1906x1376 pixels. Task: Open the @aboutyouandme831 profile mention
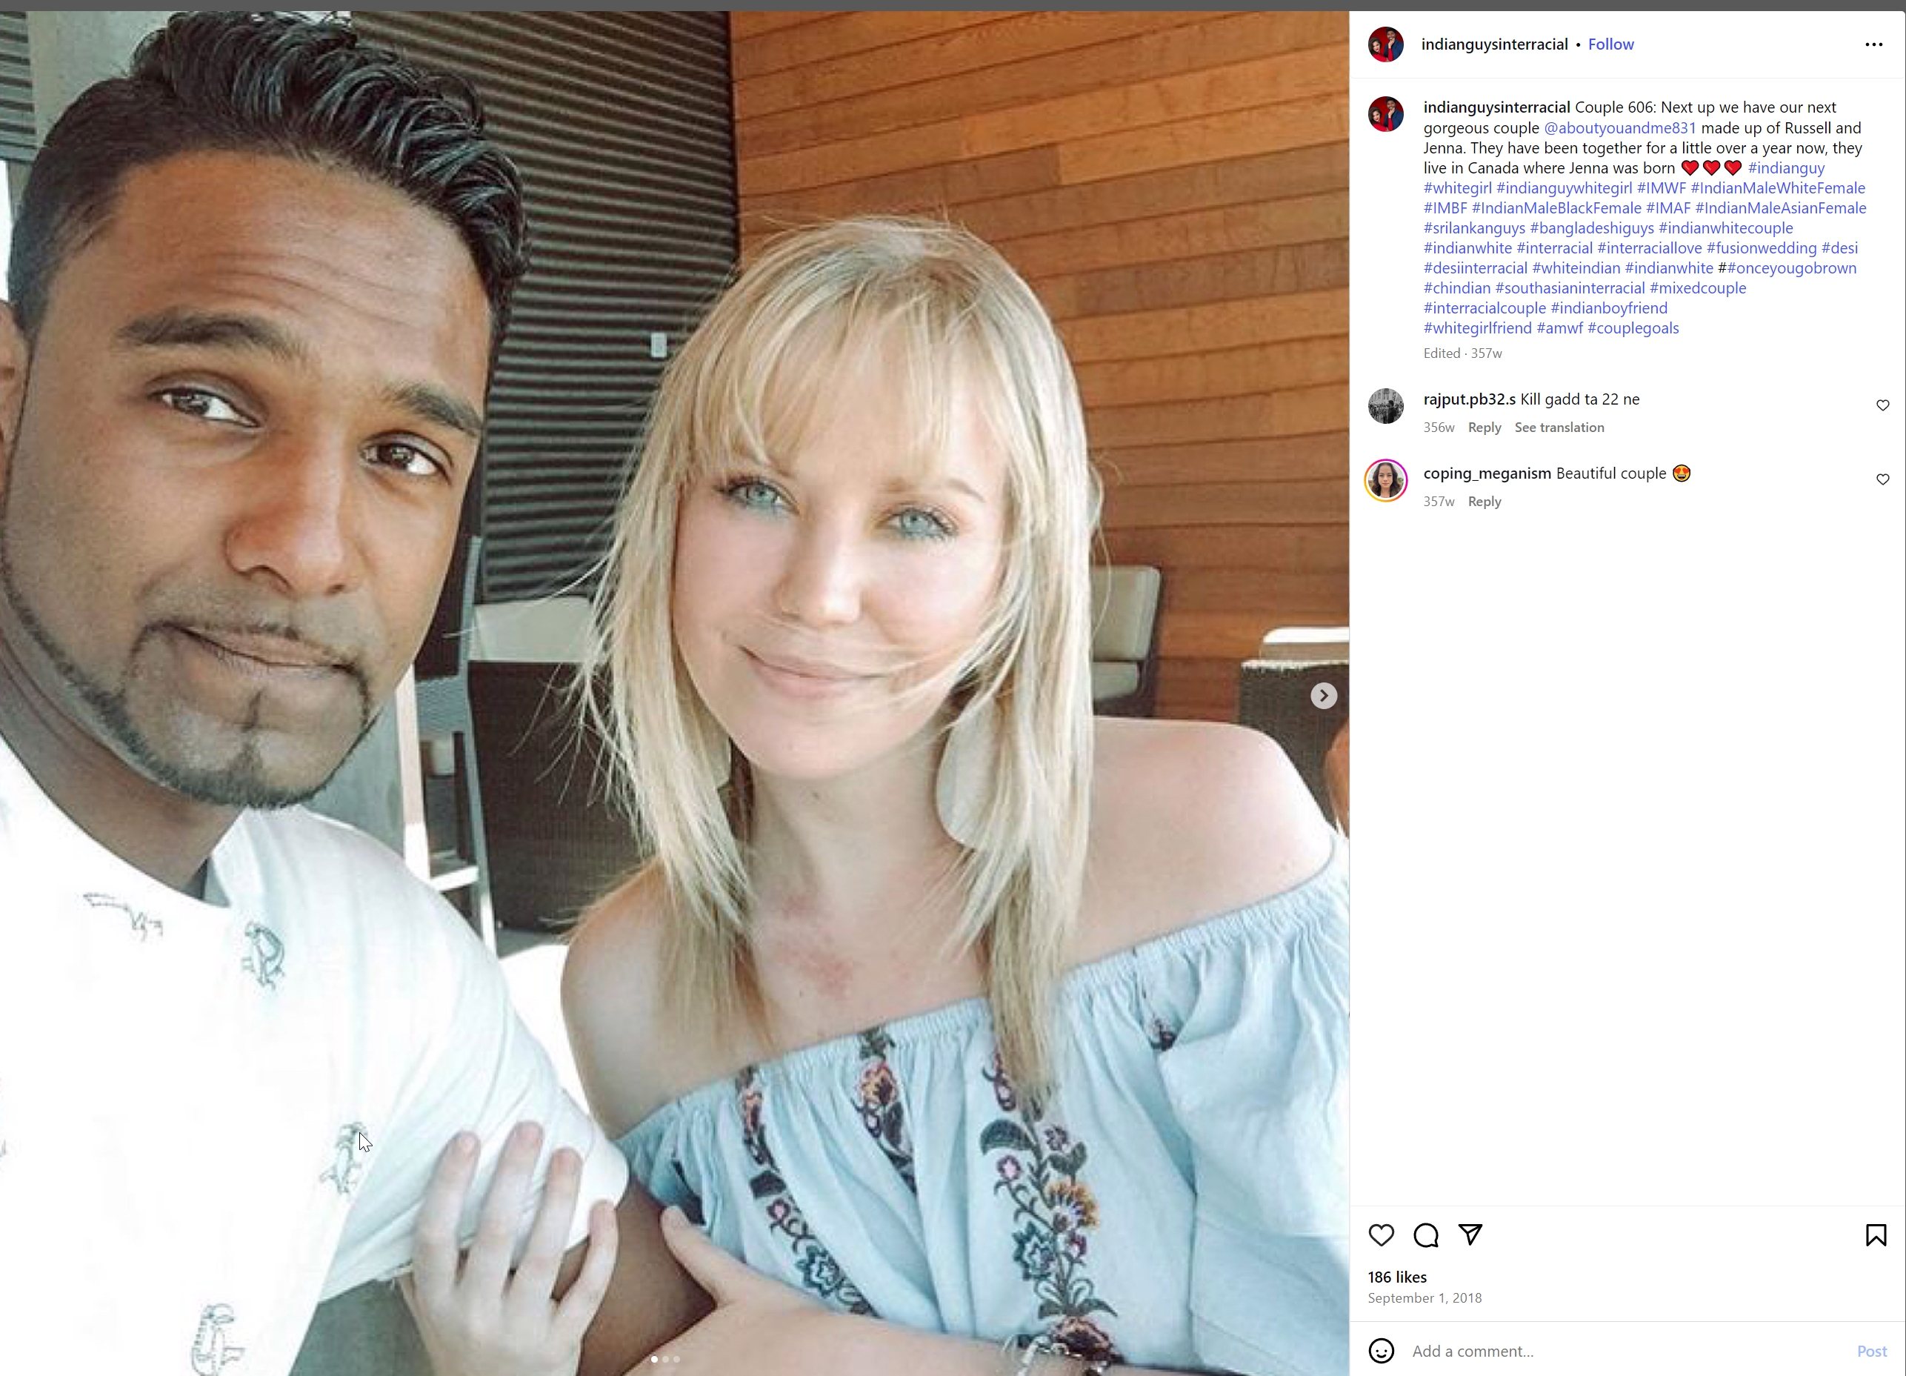point(1619,127)
